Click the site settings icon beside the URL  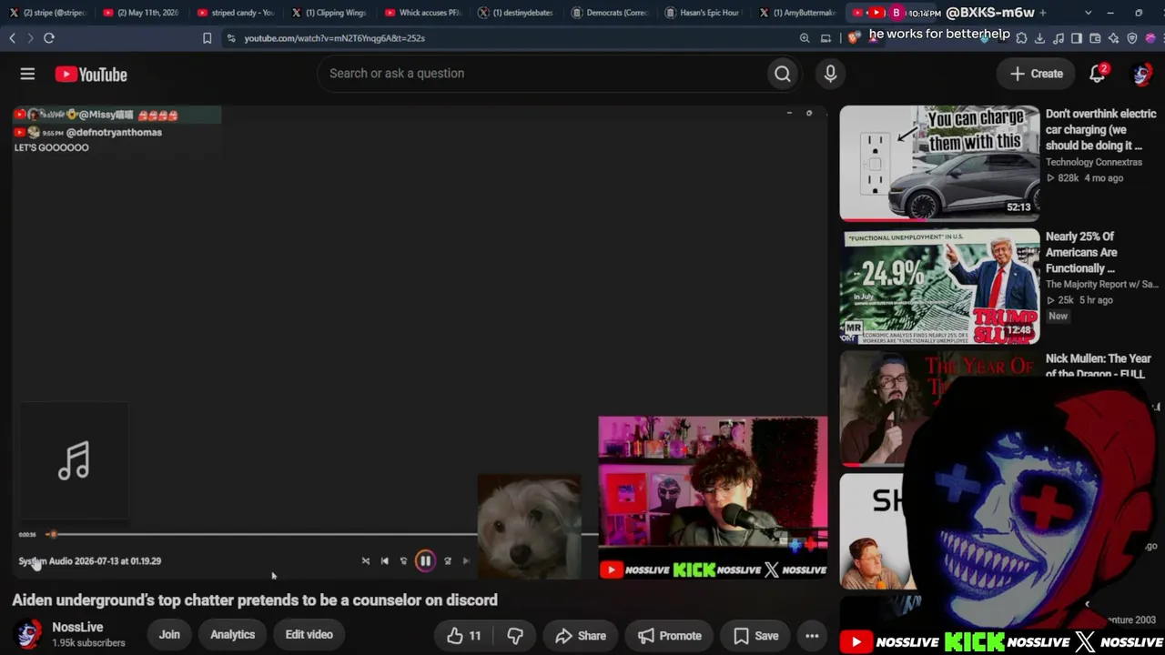pyautogui.click(x=231, y=38)
